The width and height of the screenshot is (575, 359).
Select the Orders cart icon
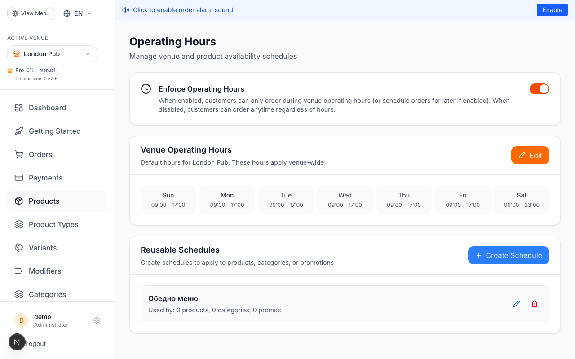point(18,154)
